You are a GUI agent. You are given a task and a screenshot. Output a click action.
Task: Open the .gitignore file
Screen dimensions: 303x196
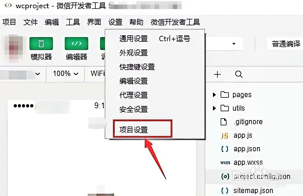click(x=248, y=122)
